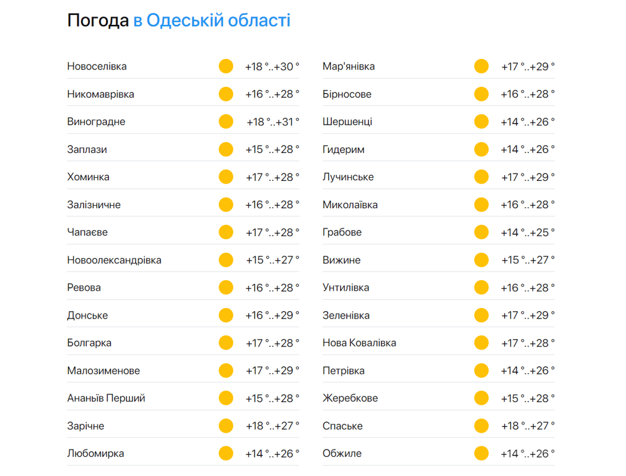The height and width of the screenshot is (476, 626).
Task: Click the sun icon beside Жеребкове
Action: pos(481,398)
